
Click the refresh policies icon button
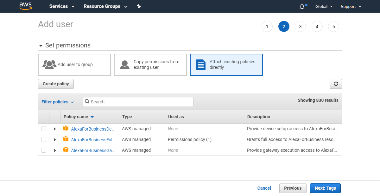[336, 84]
